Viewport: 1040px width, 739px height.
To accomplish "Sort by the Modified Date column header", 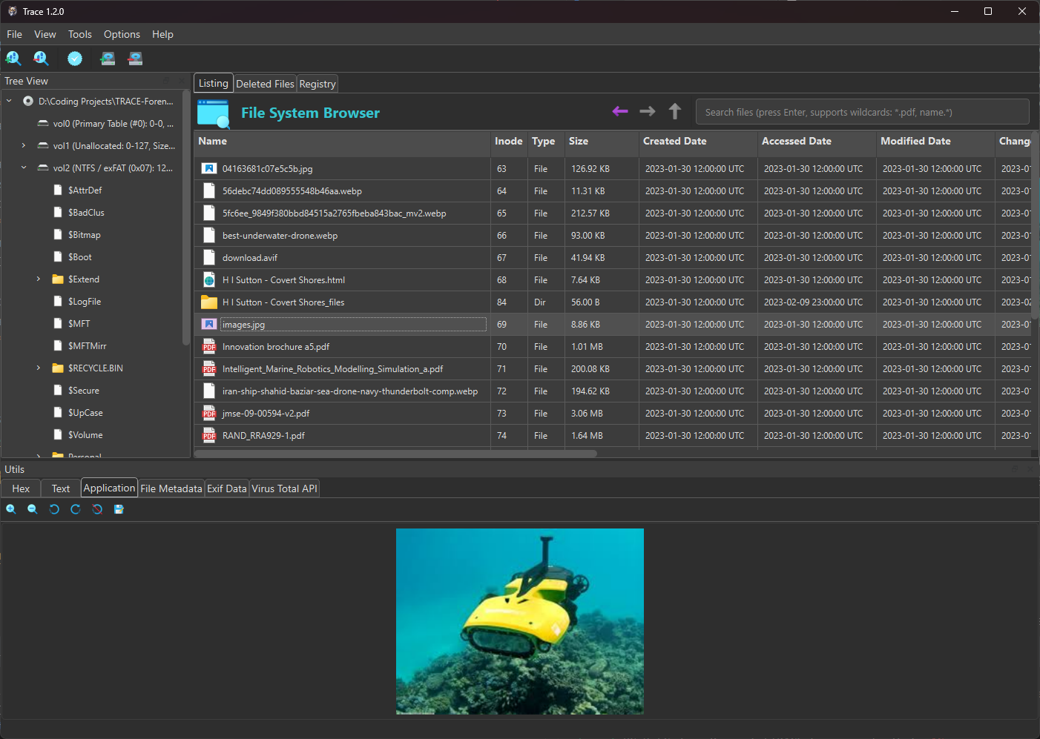I will point(935,144).
